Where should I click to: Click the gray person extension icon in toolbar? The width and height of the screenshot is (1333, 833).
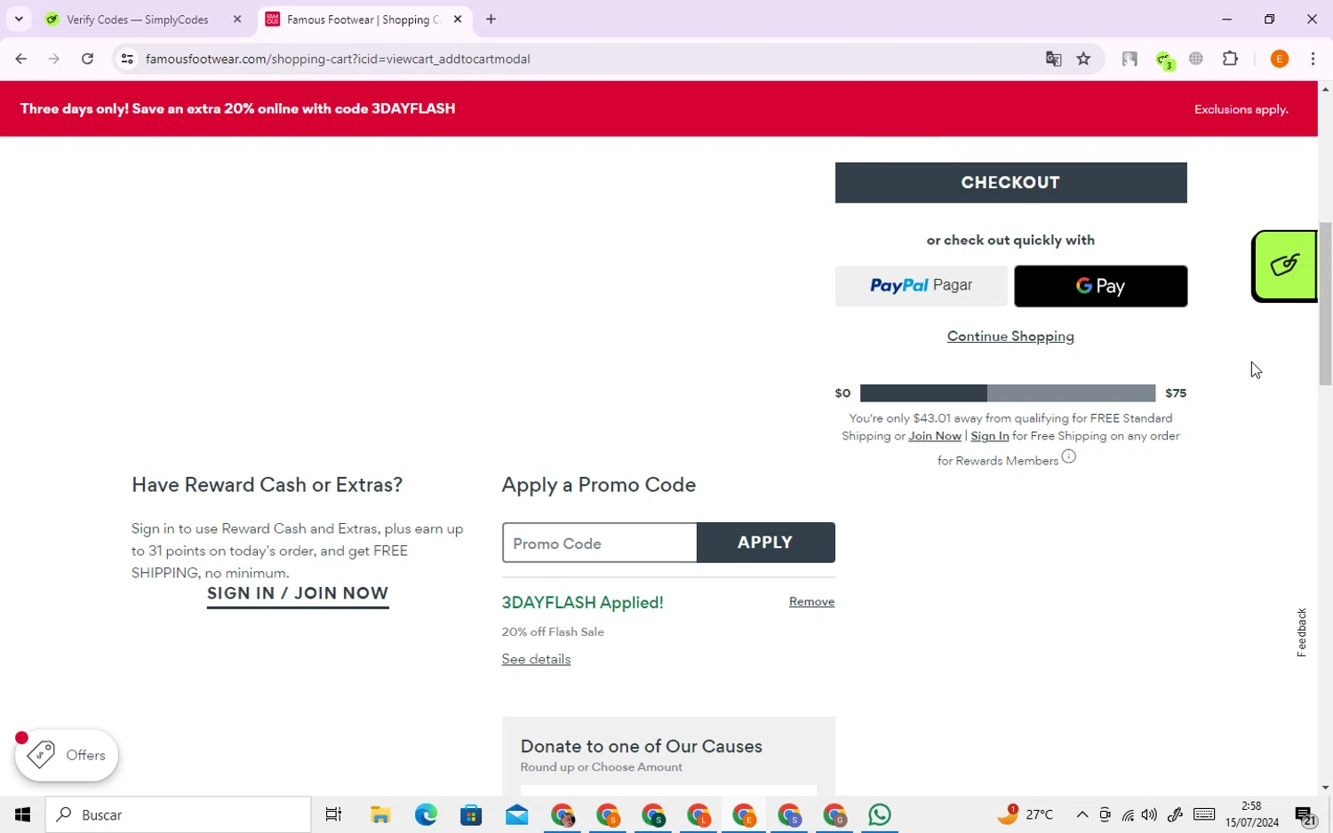[x=1129, y=59]
